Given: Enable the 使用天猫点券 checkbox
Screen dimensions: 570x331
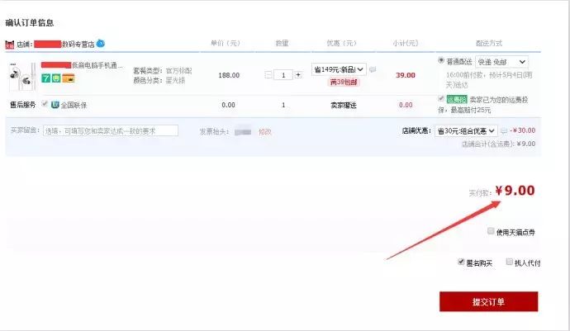Looking at the screenshot, I should point(491,231).
